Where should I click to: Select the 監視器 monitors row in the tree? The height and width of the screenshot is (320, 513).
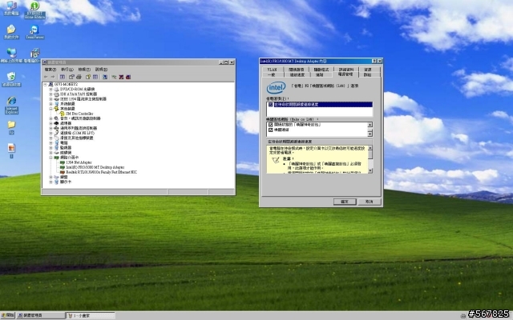(x=63, y=147)
